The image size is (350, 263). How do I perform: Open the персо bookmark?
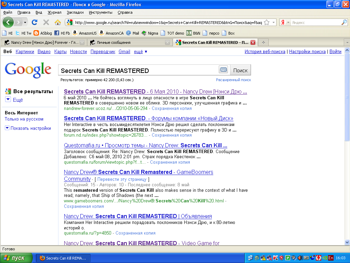click(x=211, y=33)
